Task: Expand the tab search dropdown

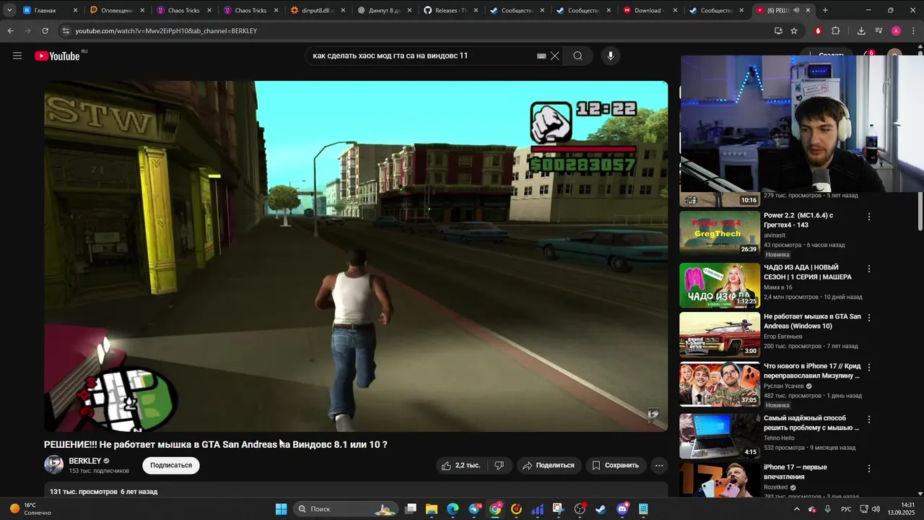Action: (x=9, y=10)
